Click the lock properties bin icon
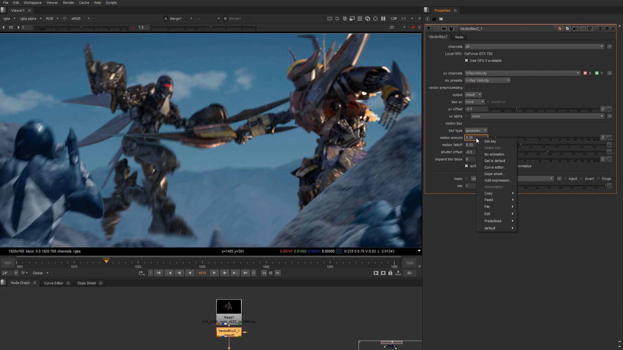 click(x=434, y=19)
